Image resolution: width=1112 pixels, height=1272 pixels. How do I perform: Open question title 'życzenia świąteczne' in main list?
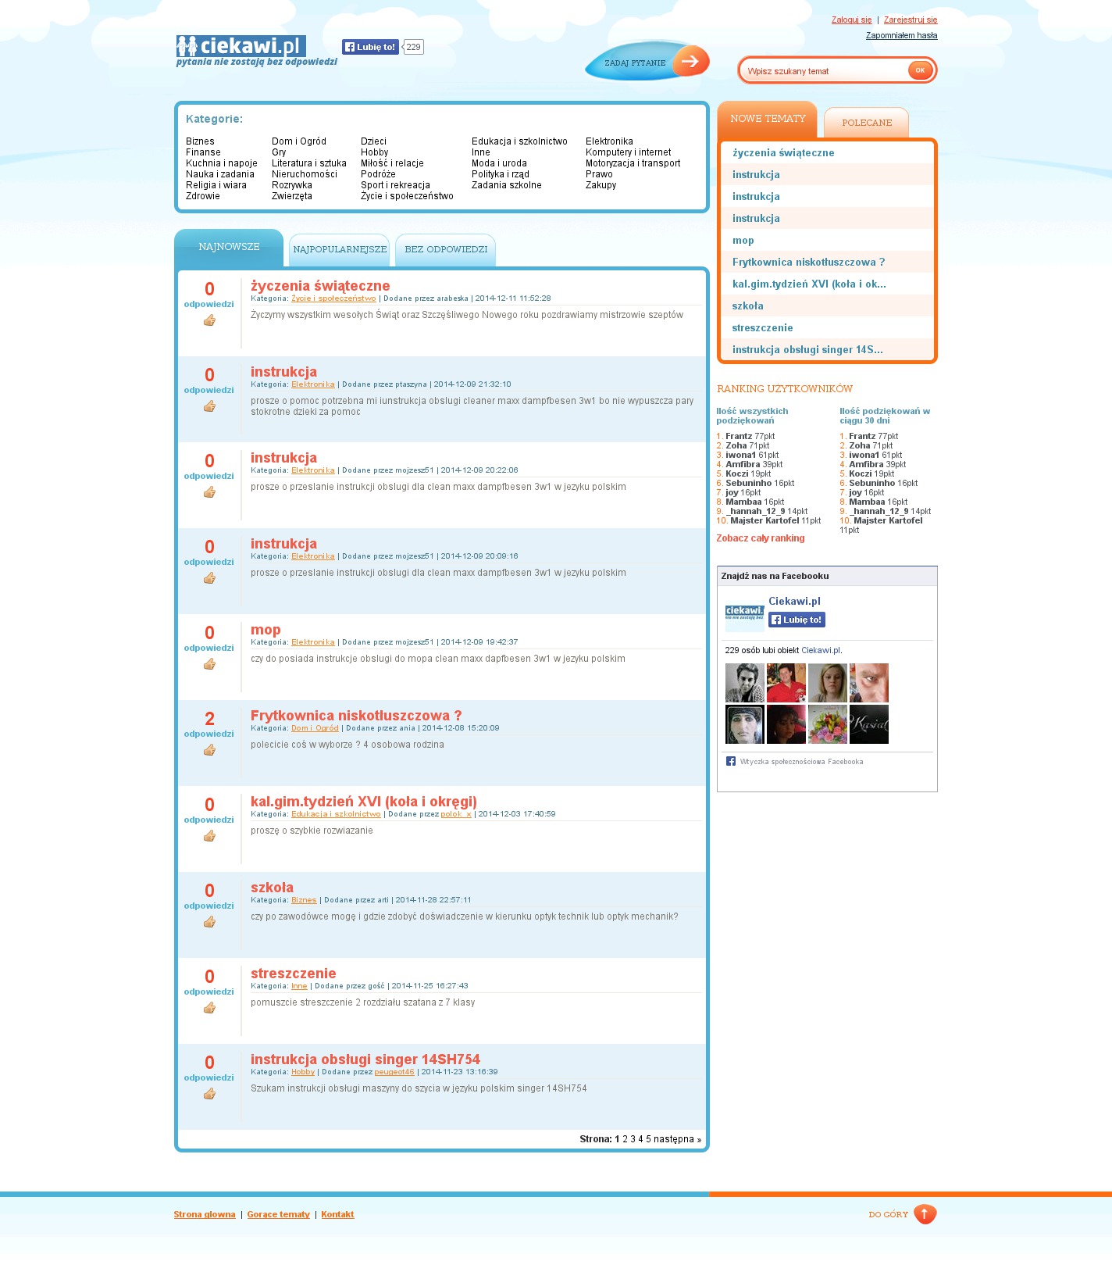click(320, 286)
